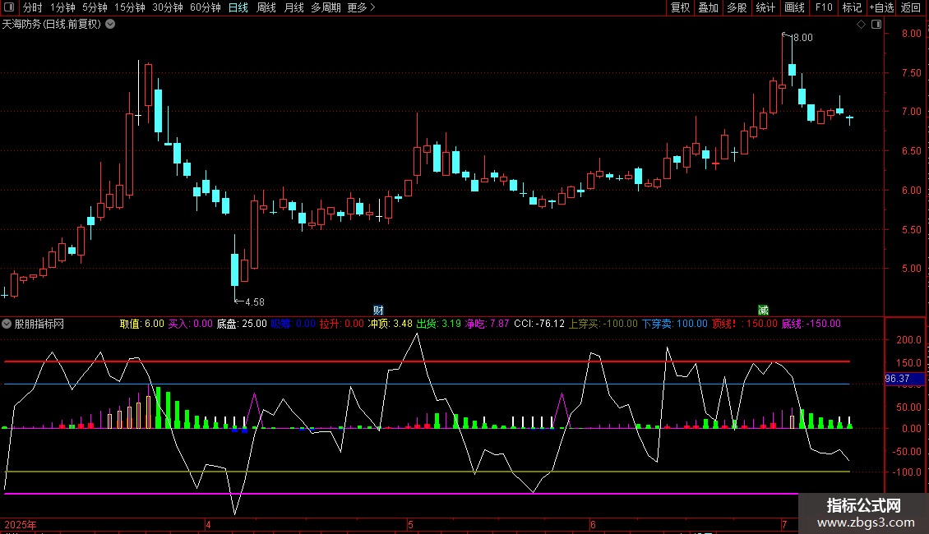Image resolution: width=929 pixels, height=534 pixels.
Task: Click the 底盘: 25.00 indicator value
Action: (x=242, y=324)
